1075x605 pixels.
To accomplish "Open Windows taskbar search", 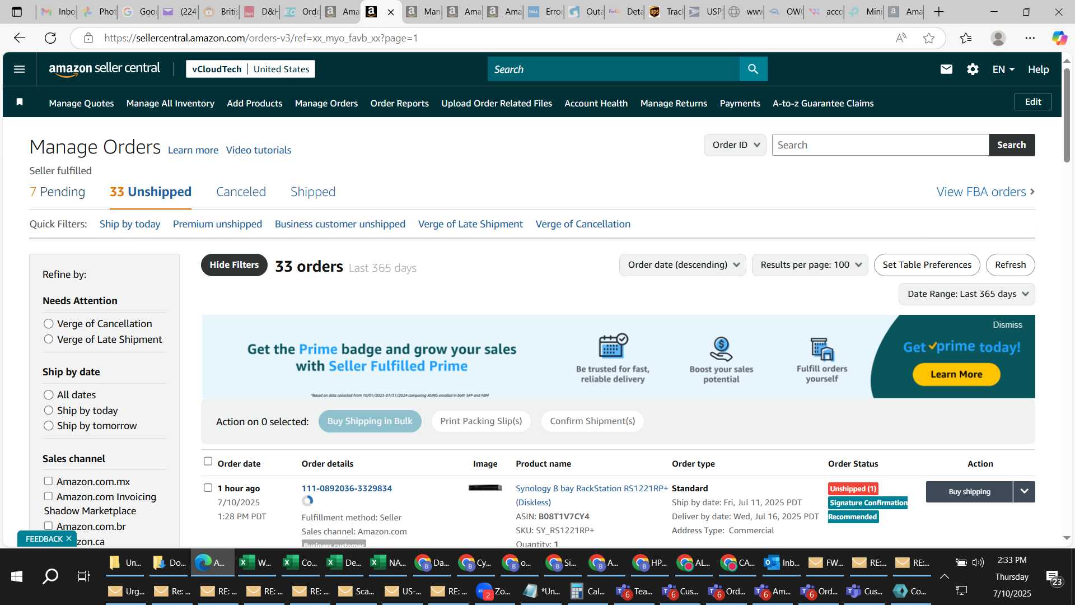I will [50, 576].
